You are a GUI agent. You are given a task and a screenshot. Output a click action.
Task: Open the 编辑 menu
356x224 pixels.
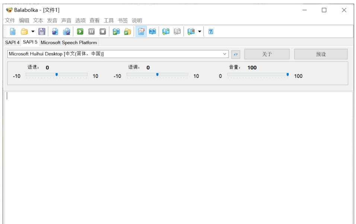(x=24, y=20)
